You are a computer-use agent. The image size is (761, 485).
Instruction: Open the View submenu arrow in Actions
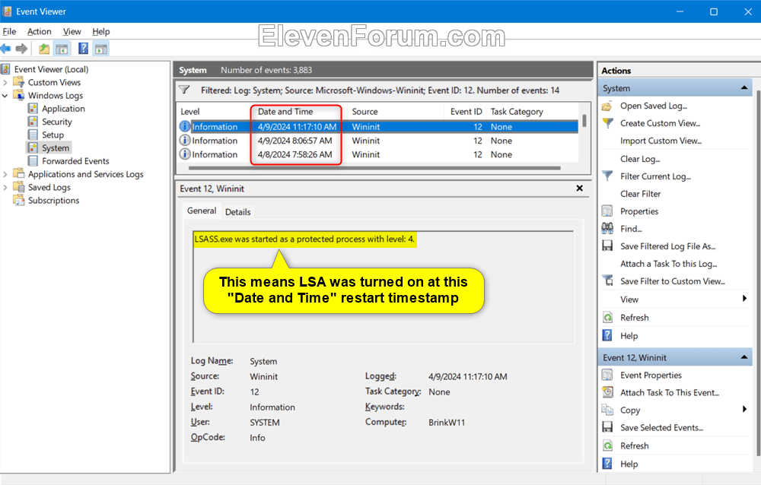[x=744, y=299]
